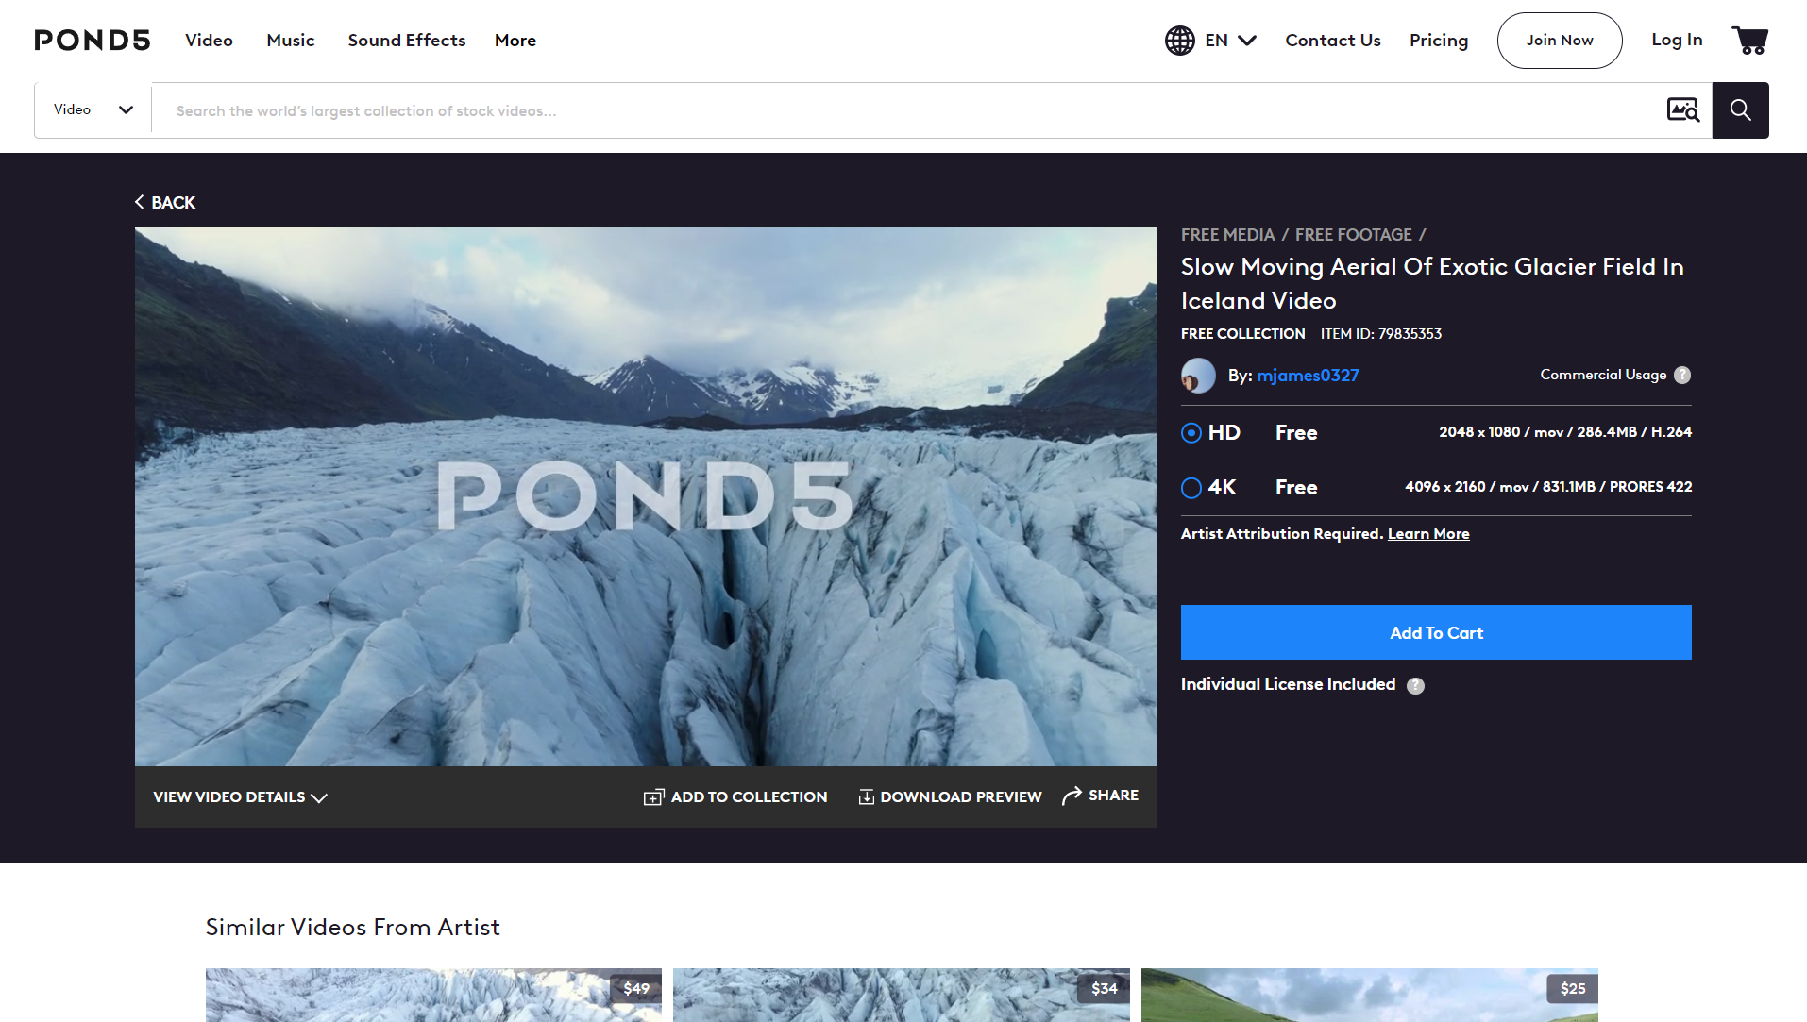Viewport: 1807px width, 1022px height.
Task: Add the video to cart
Action: tap(1436, 632)
